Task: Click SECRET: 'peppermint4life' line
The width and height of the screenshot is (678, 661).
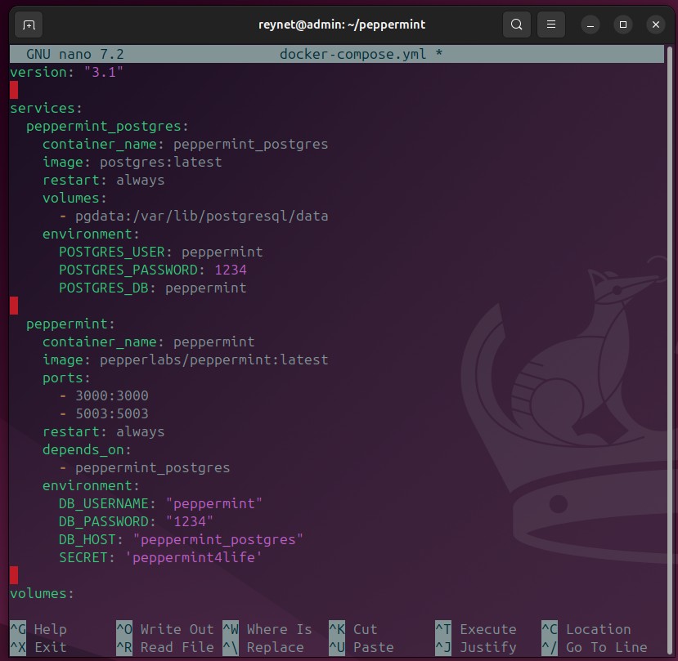Action: pos(160,558)
